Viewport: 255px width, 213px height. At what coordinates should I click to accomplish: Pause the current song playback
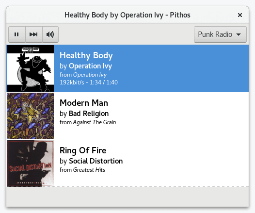16,34
